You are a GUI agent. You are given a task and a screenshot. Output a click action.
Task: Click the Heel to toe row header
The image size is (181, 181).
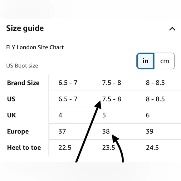point(24,148)
